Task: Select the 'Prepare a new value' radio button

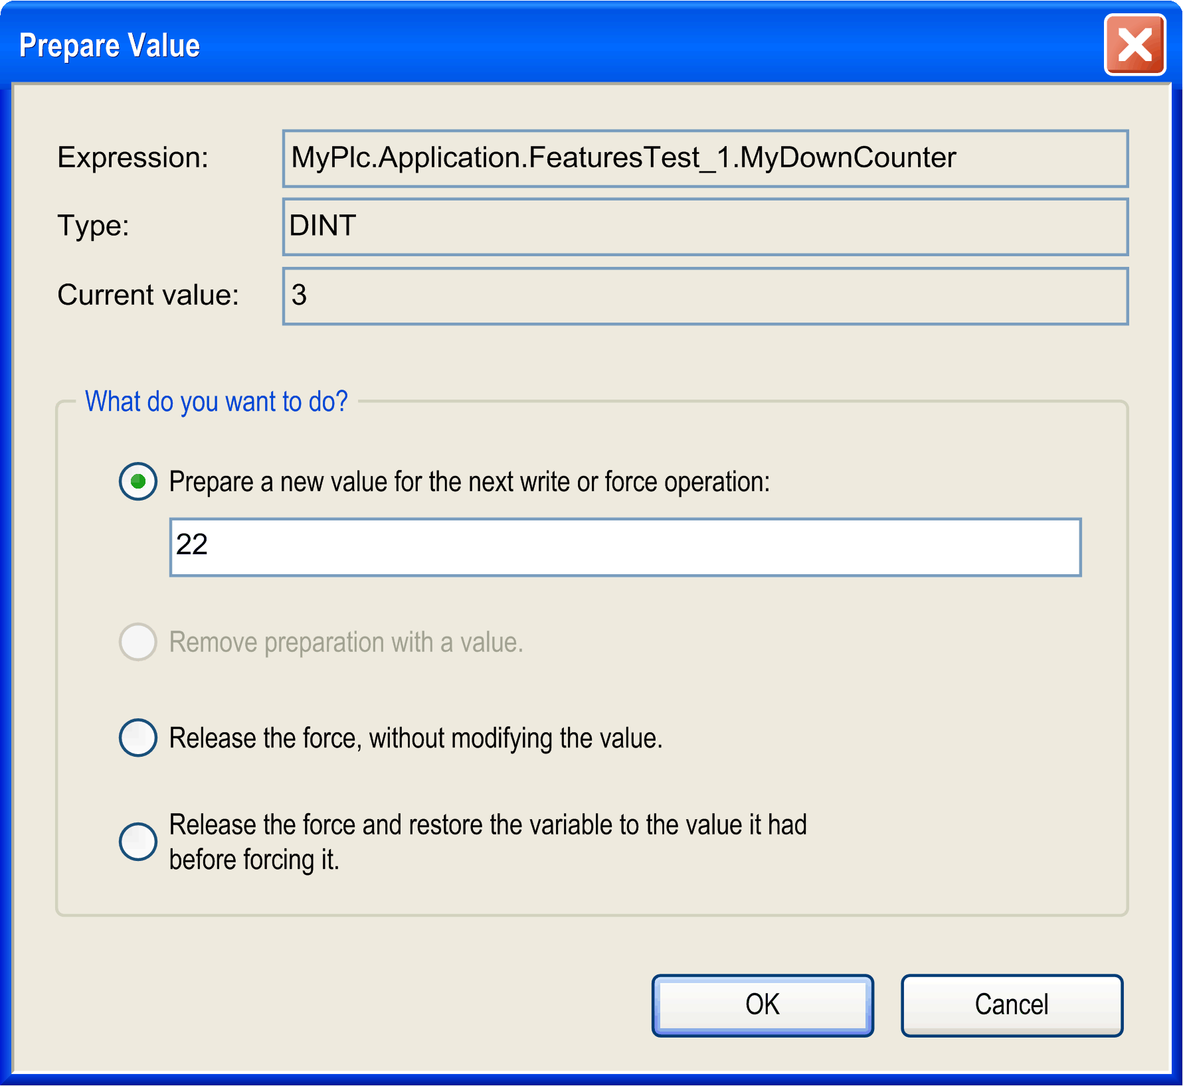Action: click(x=138, y=481)
